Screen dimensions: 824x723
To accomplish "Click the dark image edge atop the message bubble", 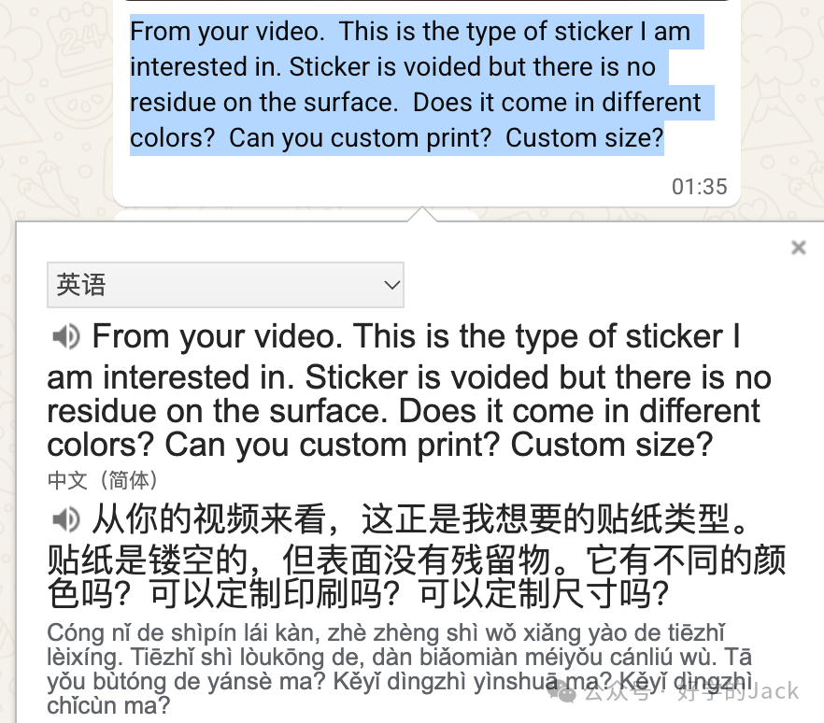I will [427, 1].
